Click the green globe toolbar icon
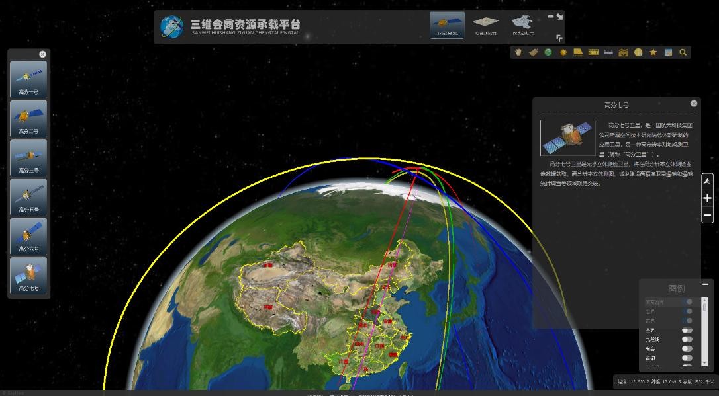The image size is (719, 396). [548, 52]
